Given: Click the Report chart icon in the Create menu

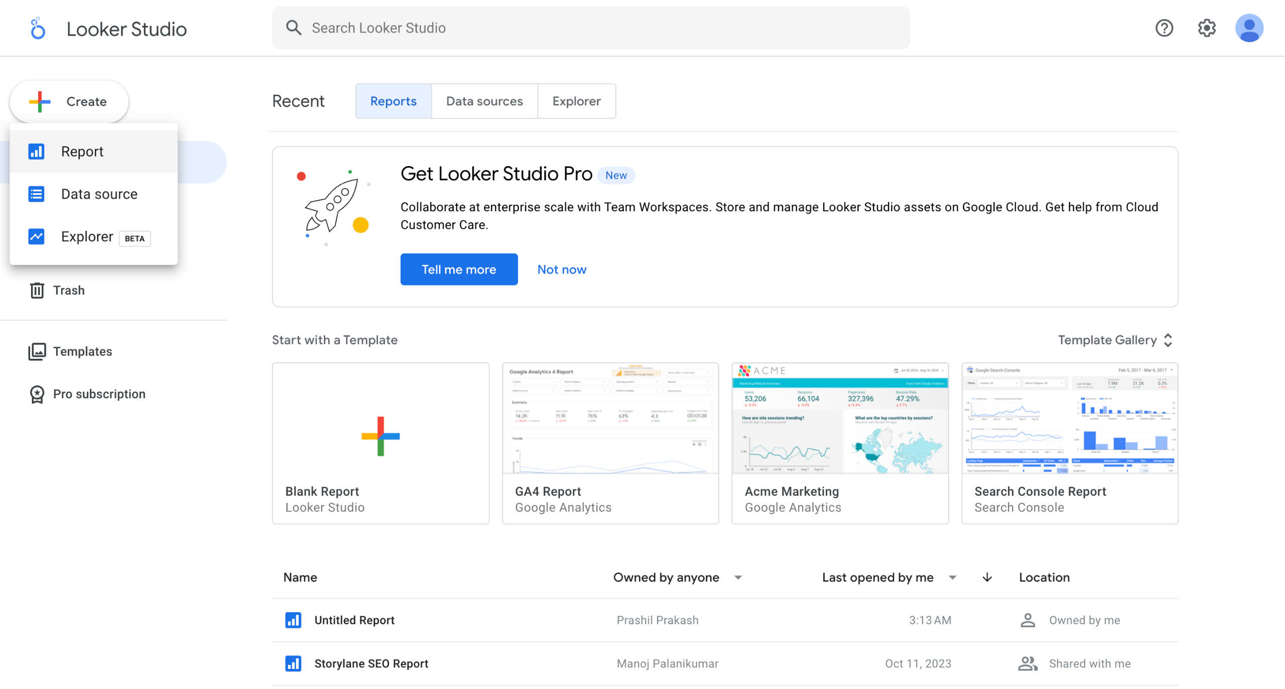Looking at the screenshot, I should 36,151.
